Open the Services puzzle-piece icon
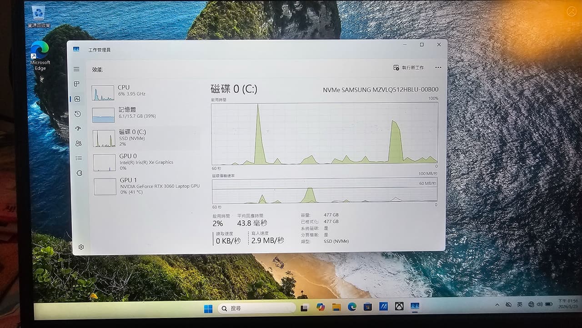Image resolution: width=582 pixels, height=328 pixels. pyautogui.click(x=79, y=173)
